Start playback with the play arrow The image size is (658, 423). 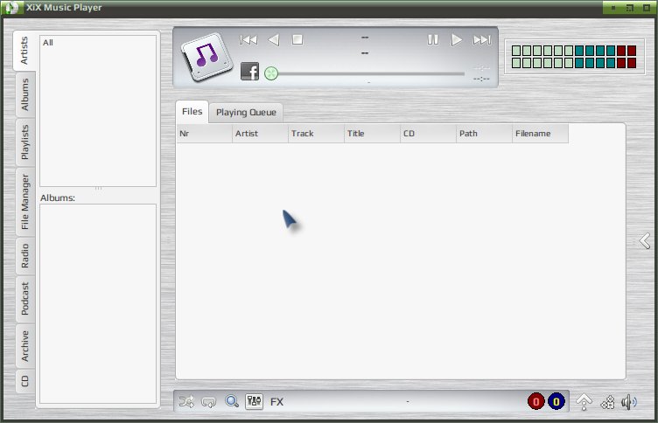point(456,40)
